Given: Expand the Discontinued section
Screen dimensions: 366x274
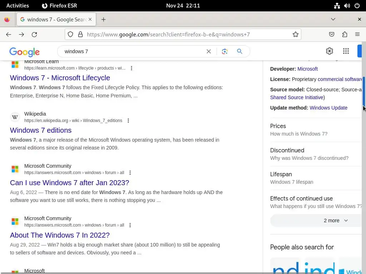Looking at the screenshot, I should click(316, 154).
